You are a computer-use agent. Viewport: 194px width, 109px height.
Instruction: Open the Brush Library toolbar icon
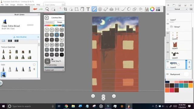[x=147, y=9]
